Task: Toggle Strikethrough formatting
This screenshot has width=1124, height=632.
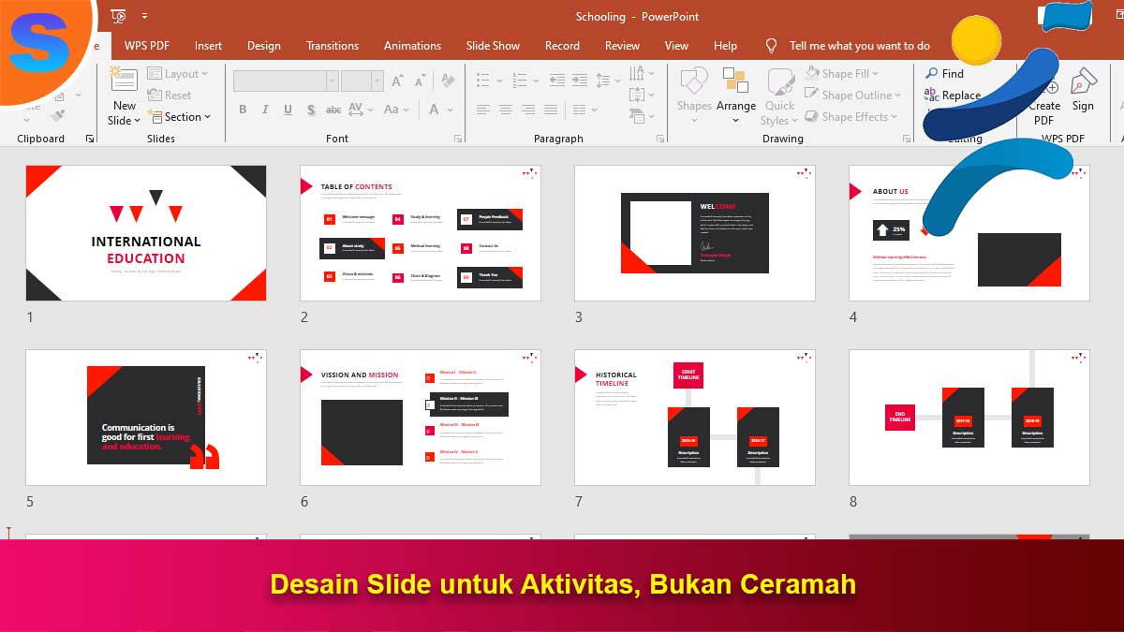Action: [x=333, y=110]
